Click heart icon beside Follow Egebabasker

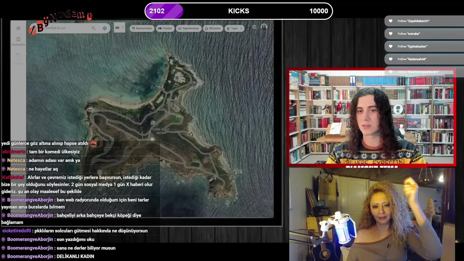point(390,46)
